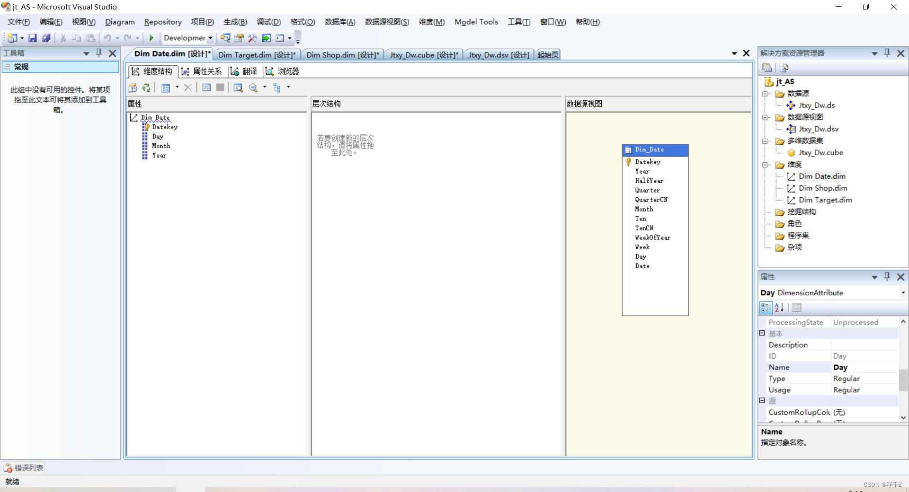Click the tree layout icon in dimension toolbar
The height and width of the screenshot is (492, 909).
[x=277, y=88]
